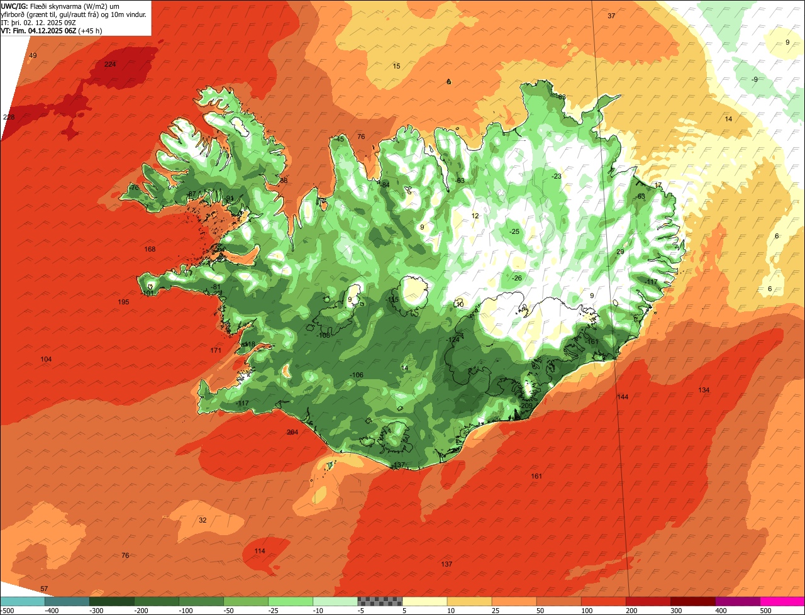805x615 pixels.
Task: Click the '-87' value in the Westfjords
Action: [x=191, y=194]
